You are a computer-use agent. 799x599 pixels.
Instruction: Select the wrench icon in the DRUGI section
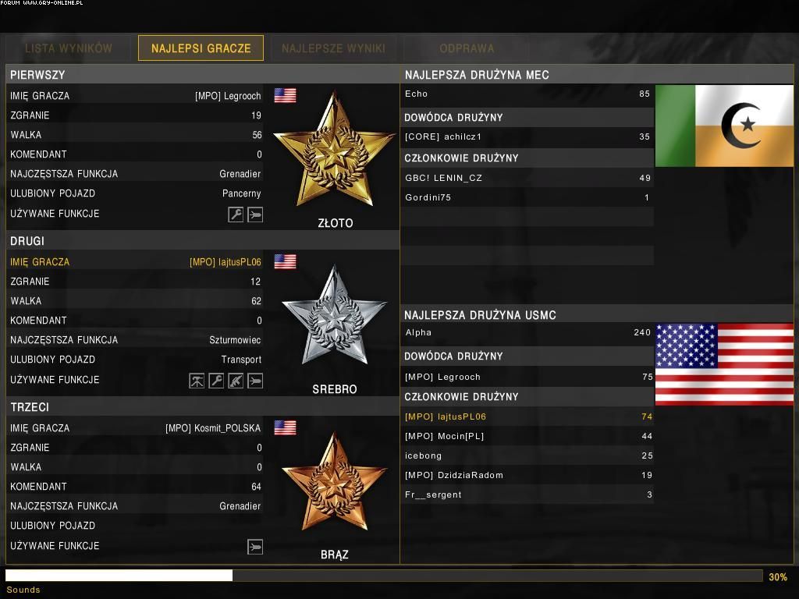216,381
